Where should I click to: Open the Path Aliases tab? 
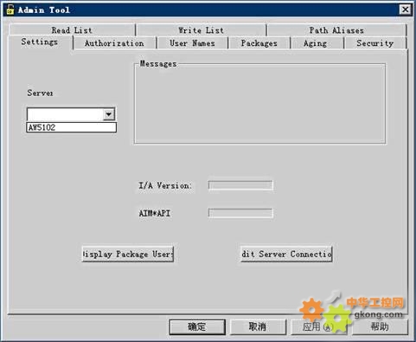(336, 30)
